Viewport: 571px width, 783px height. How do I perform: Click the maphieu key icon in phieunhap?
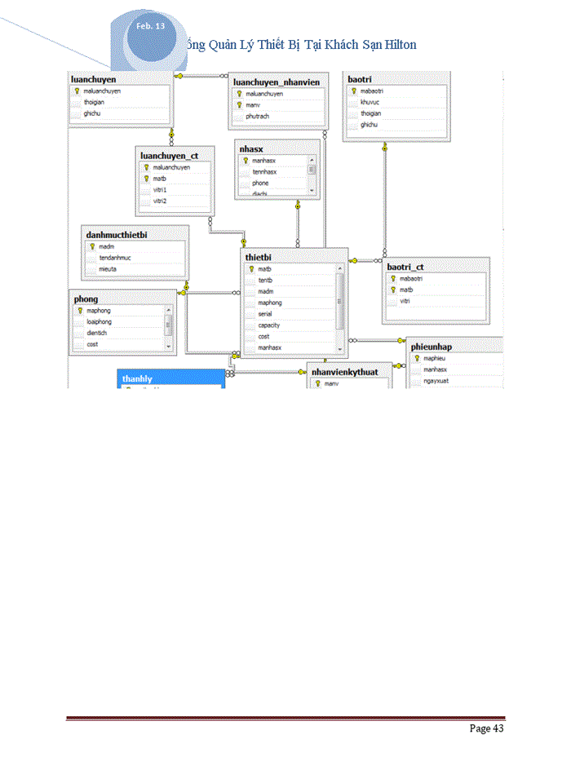coord(417,358)
